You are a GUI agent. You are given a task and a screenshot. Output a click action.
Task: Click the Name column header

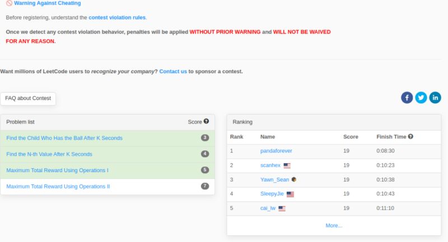pyautogui.click(x=268, y=137)
